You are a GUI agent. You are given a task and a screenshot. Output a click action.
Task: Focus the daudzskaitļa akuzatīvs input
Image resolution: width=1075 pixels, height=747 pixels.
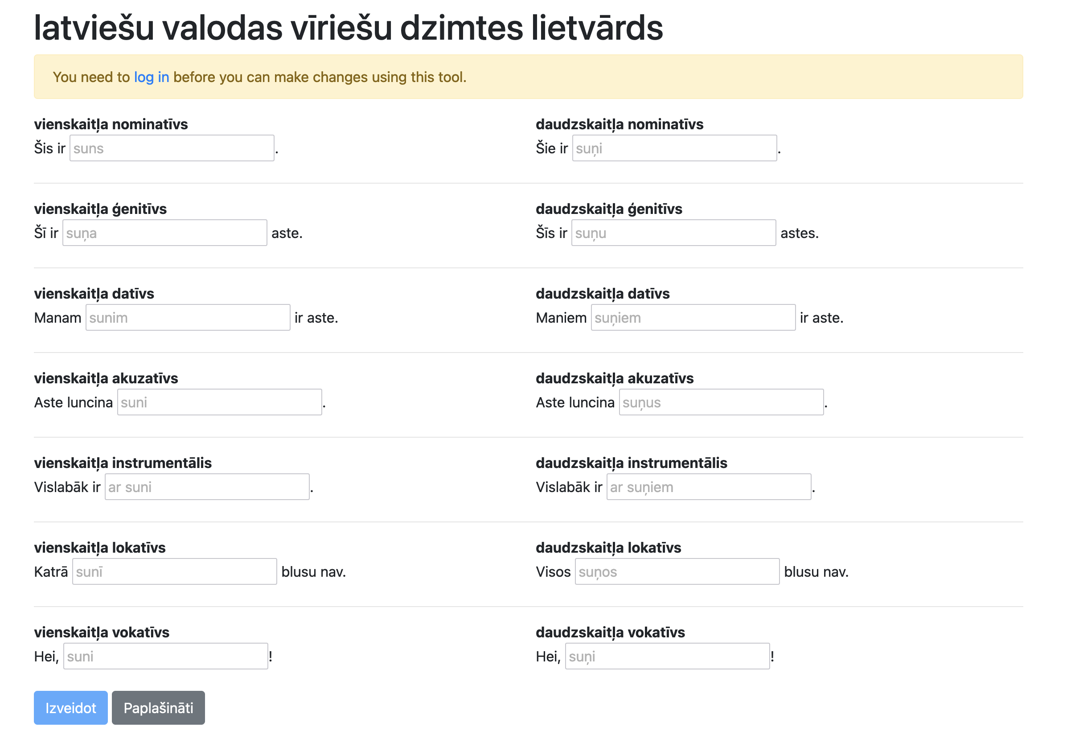(x=721, y=402)
